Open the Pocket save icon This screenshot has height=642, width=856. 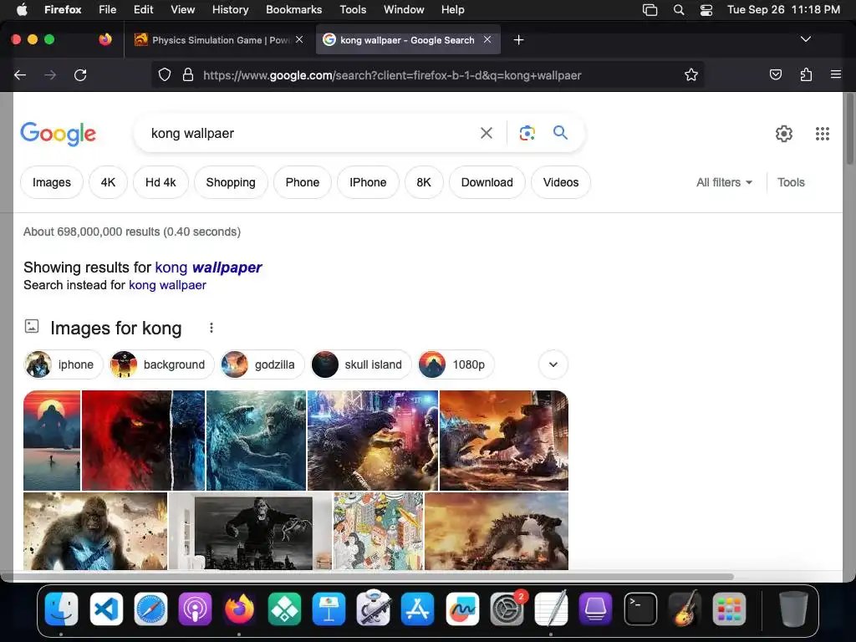pyautogui.click(x=775, y=74)
